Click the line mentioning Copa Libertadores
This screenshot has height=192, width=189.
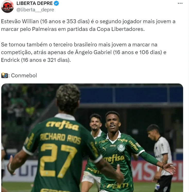(73, 29)
